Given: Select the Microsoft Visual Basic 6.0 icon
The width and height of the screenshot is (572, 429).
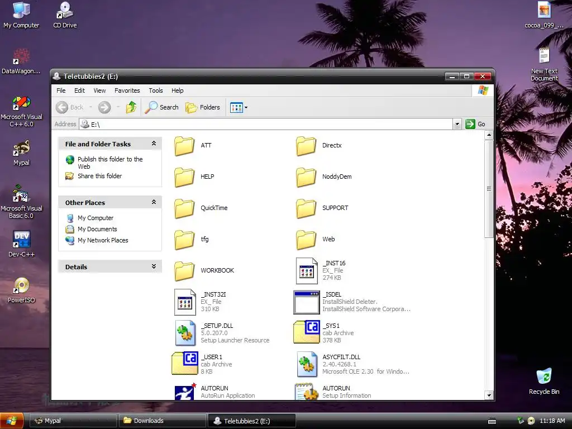Looking at the screenshot, I should 21,202.
